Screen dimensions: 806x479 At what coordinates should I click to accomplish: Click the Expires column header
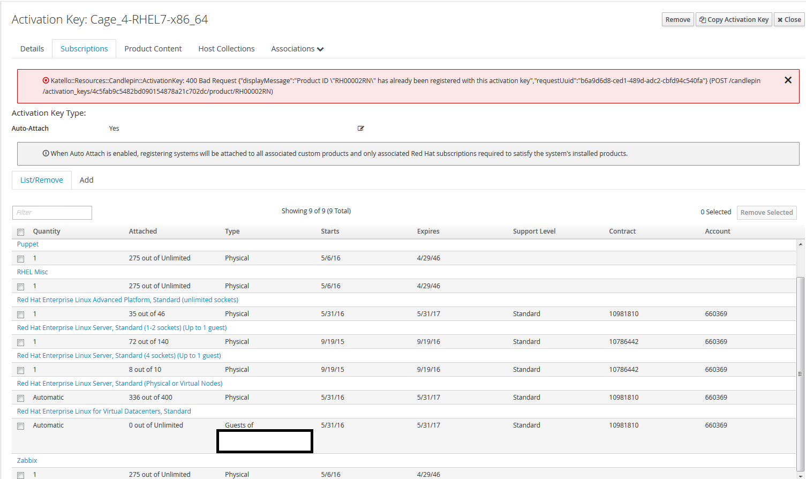428,231
